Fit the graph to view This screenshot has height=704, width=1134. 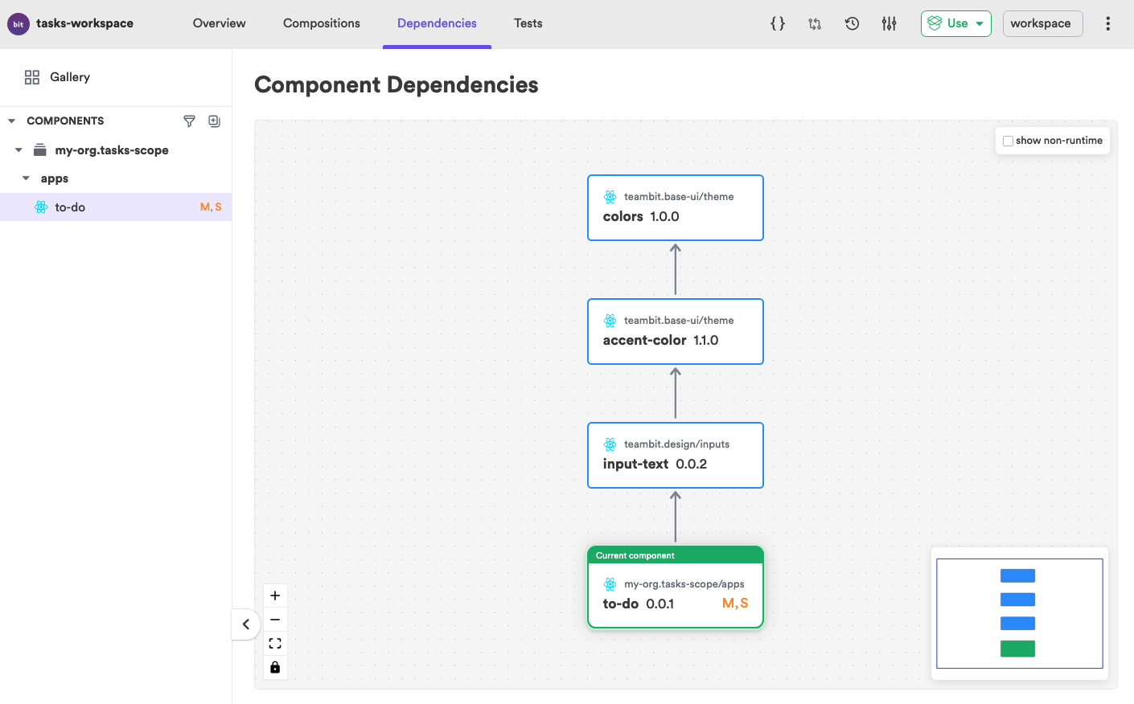click(x=275, y=644)
